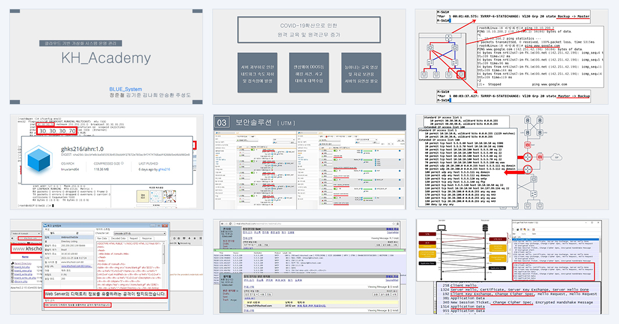Switch to the Decoded Data tab
The height and width of the screenshot is (324, 619).
118,238
